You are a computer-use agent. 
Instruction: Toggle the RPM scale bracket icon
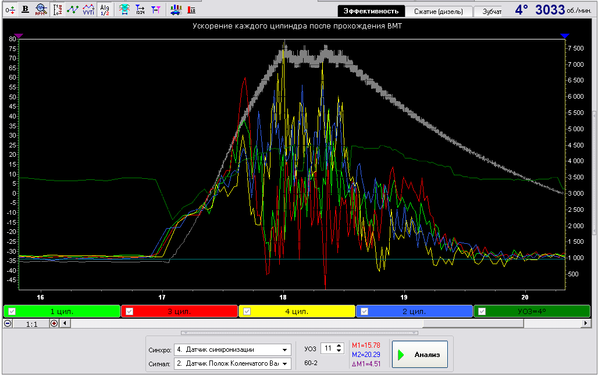coord(58,9)
